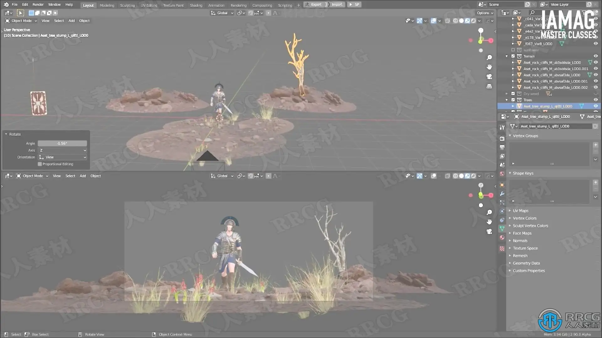This screenshot has width=602, height=338.
Task: Open the Modifier wrench properties tab
Action: [x=502, y=194]
